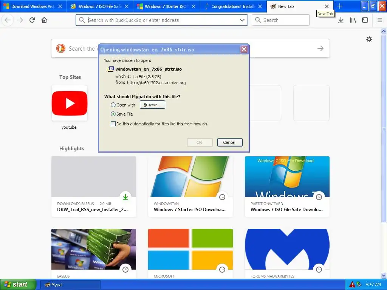
Task: Click the Search the Web page field
Action: [x=190, y=48]
